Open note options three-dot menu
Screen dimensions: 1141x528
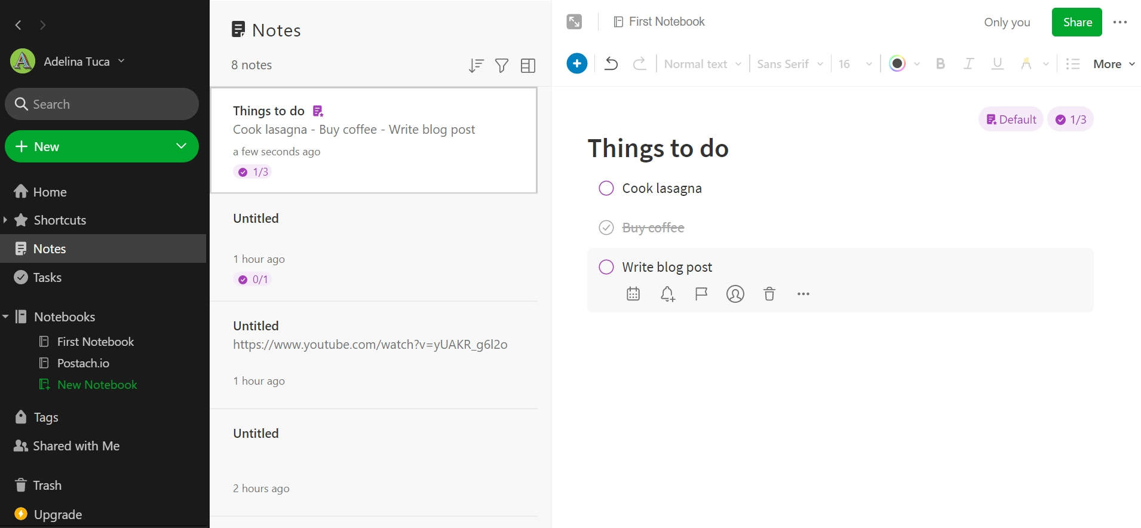1120,22
